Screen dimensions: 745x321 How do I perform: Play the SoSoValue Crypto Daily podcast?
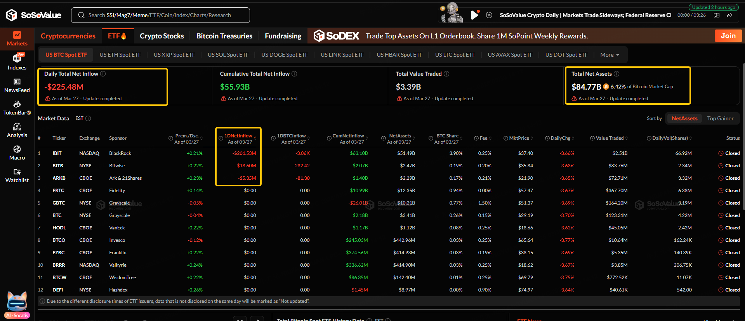pyautogui.click(x=474, y=15)
